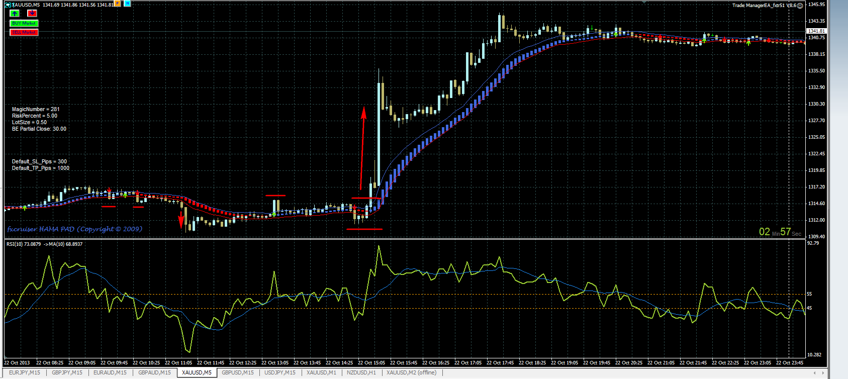Screen dimensions: 848x379
Task: Click the BE Partial Close: 30.00 text
Action: pyautogui.click(x=39, y=129)
